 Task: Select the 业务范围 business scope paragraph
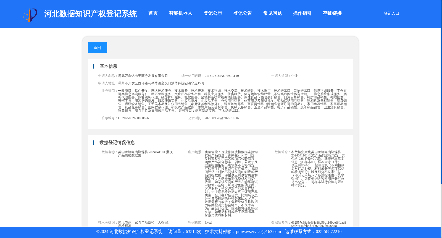point(232,101)
